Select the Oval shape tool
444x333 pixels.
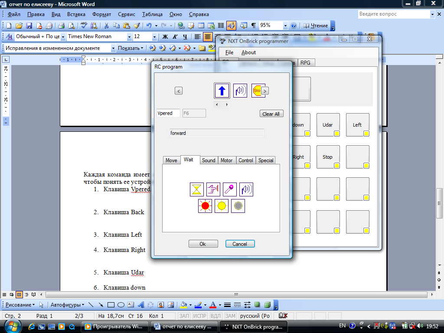click(121, 305)
